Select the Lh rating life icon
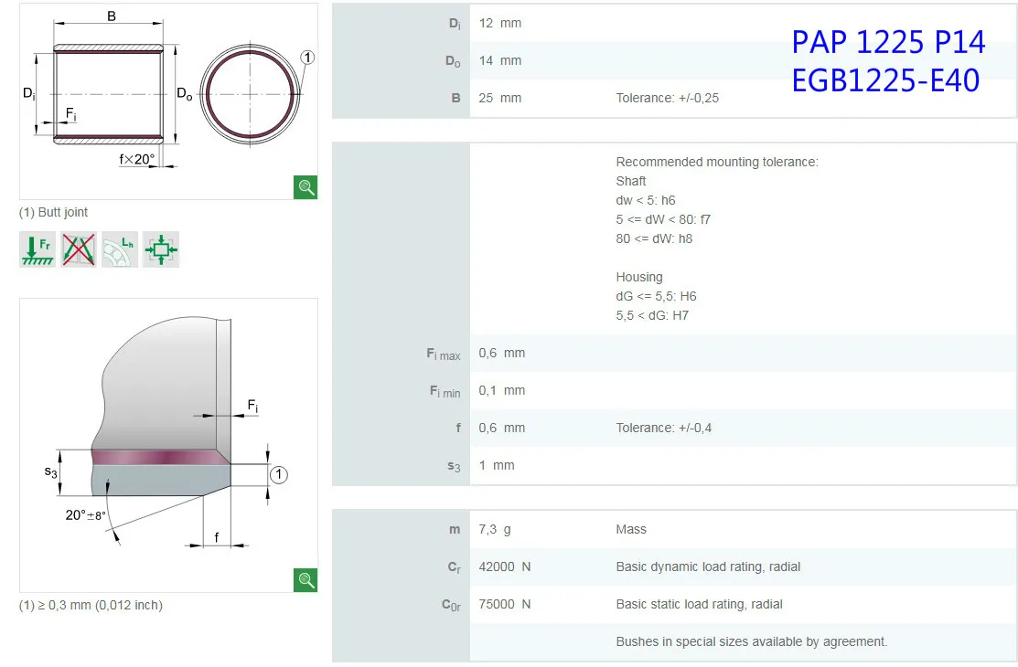 coord(120,249)
